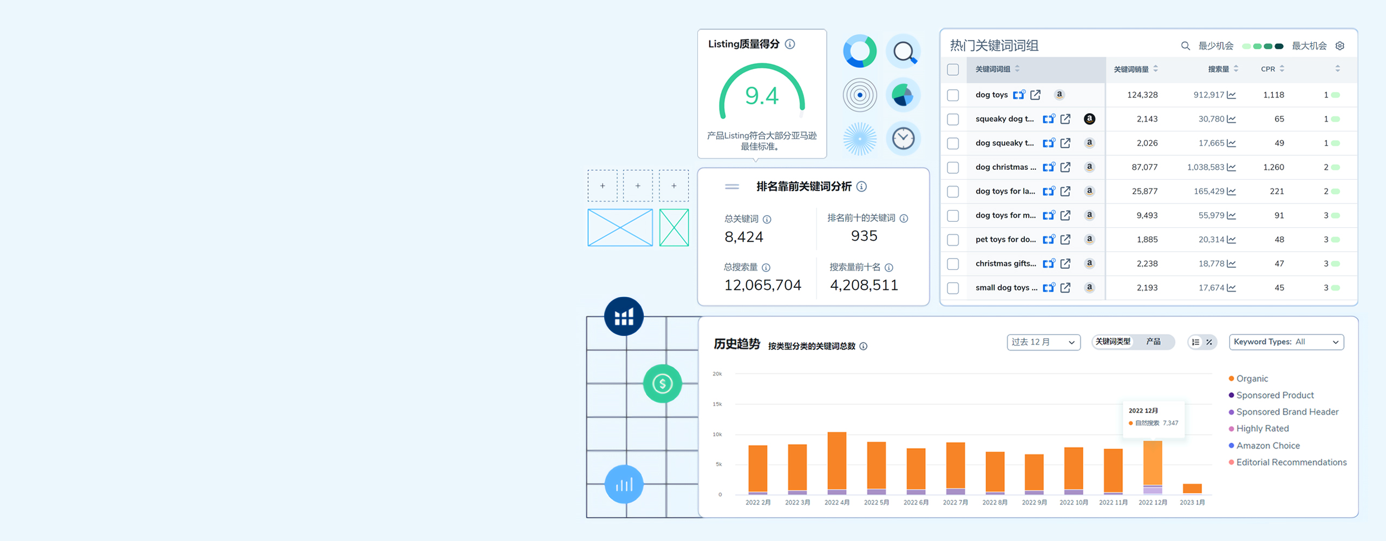
Task: Select the 关键词类型 tab
Action: 1113,342
